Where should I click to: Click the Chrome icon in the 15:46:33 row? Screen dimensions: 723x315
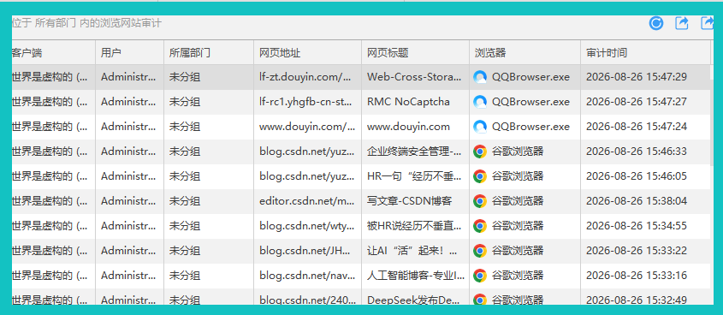tap(480, 152)
